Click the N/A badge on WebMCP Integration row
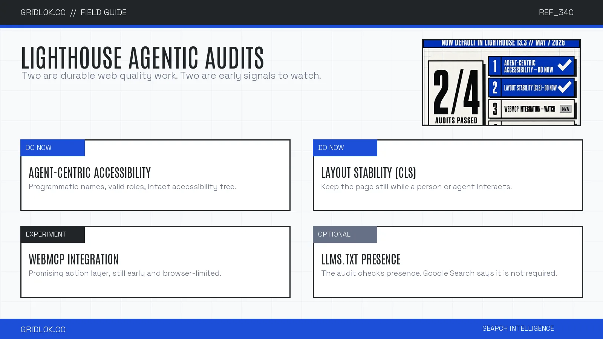Screen dimensions: 603x339 tap(565, 109)
